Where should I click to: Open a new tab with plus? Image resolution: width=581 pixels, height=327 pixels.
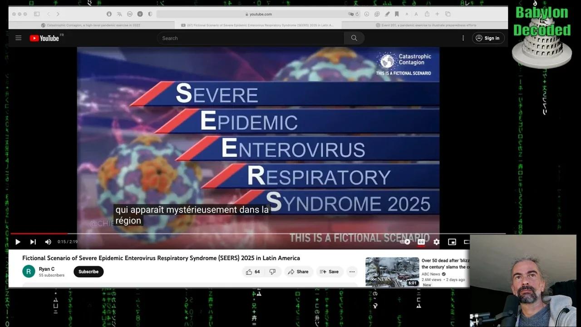point(437,14)
